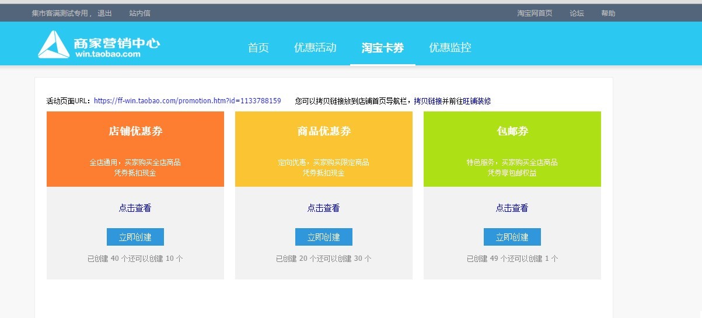Click text 已创建 49 个还可以创建 1 个
This screenshot has height=318, width=702.
512,258
